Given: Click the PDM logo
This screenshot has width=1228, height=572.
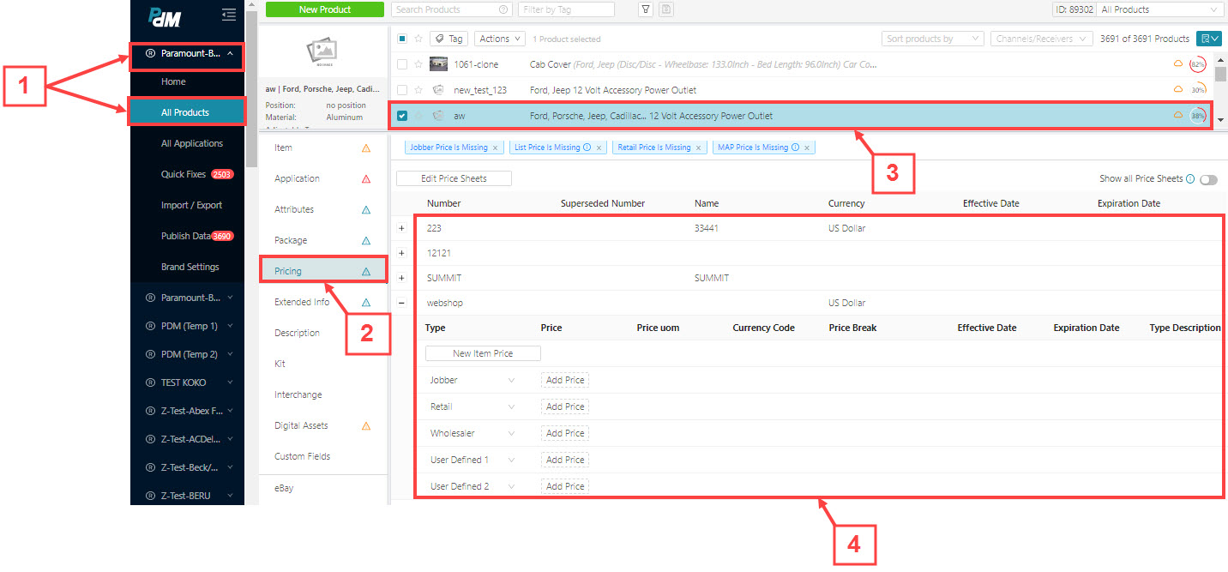Looking at the screenshot, I should (x=165, y=15).
